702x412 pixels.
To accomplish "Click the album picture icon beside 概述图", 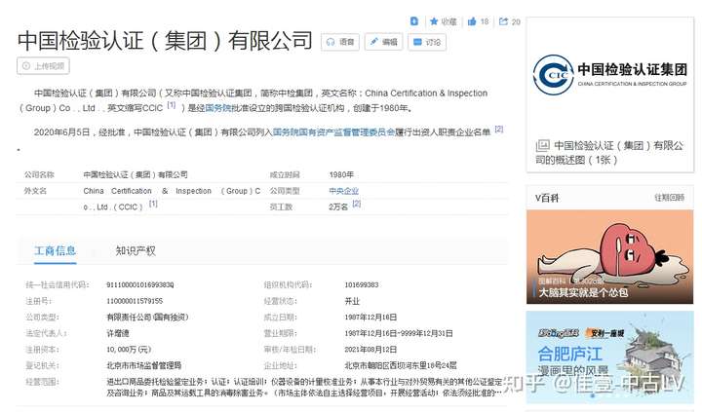I will click(x=542, y=145).
